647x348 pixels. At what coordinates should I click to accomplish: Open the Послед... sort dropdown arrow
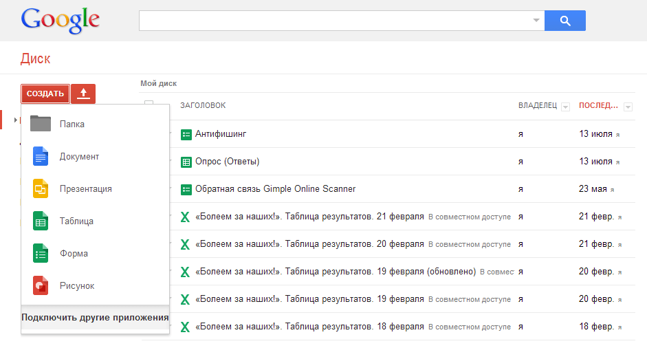click(x=628, y=107)
